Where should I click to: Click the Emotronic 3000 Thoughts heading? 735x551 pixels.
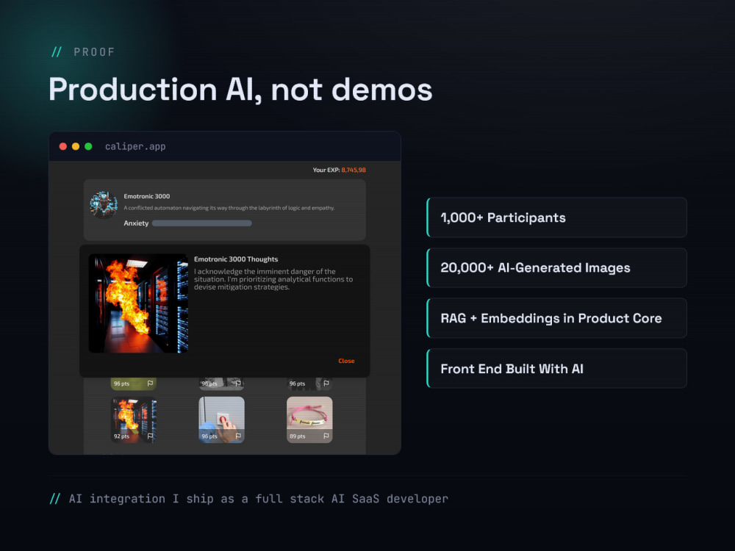(236, 259)
